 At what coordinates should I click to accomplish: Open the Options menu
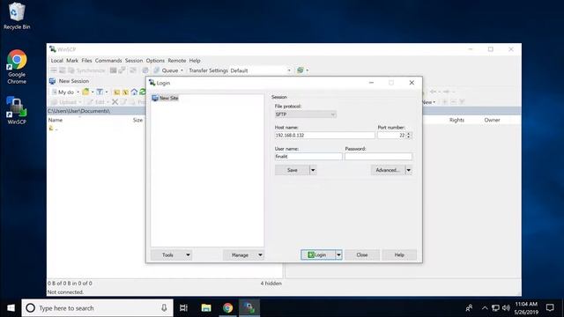[x=155, y=61]
